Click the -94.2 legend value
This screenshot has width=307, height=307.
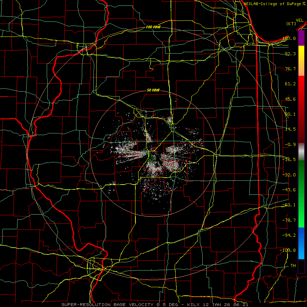point(289,235)
